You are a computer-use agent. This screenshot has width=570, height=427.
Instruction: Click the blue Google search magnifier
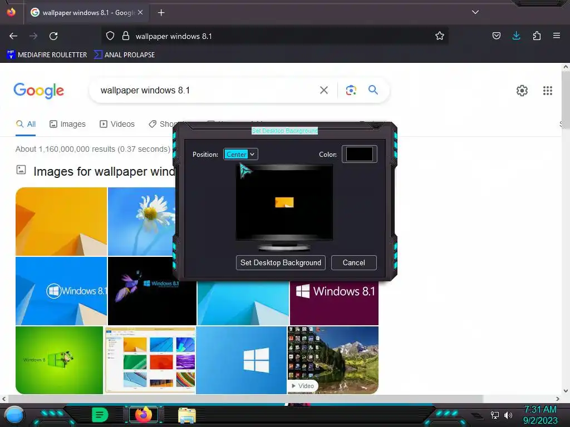373,90
